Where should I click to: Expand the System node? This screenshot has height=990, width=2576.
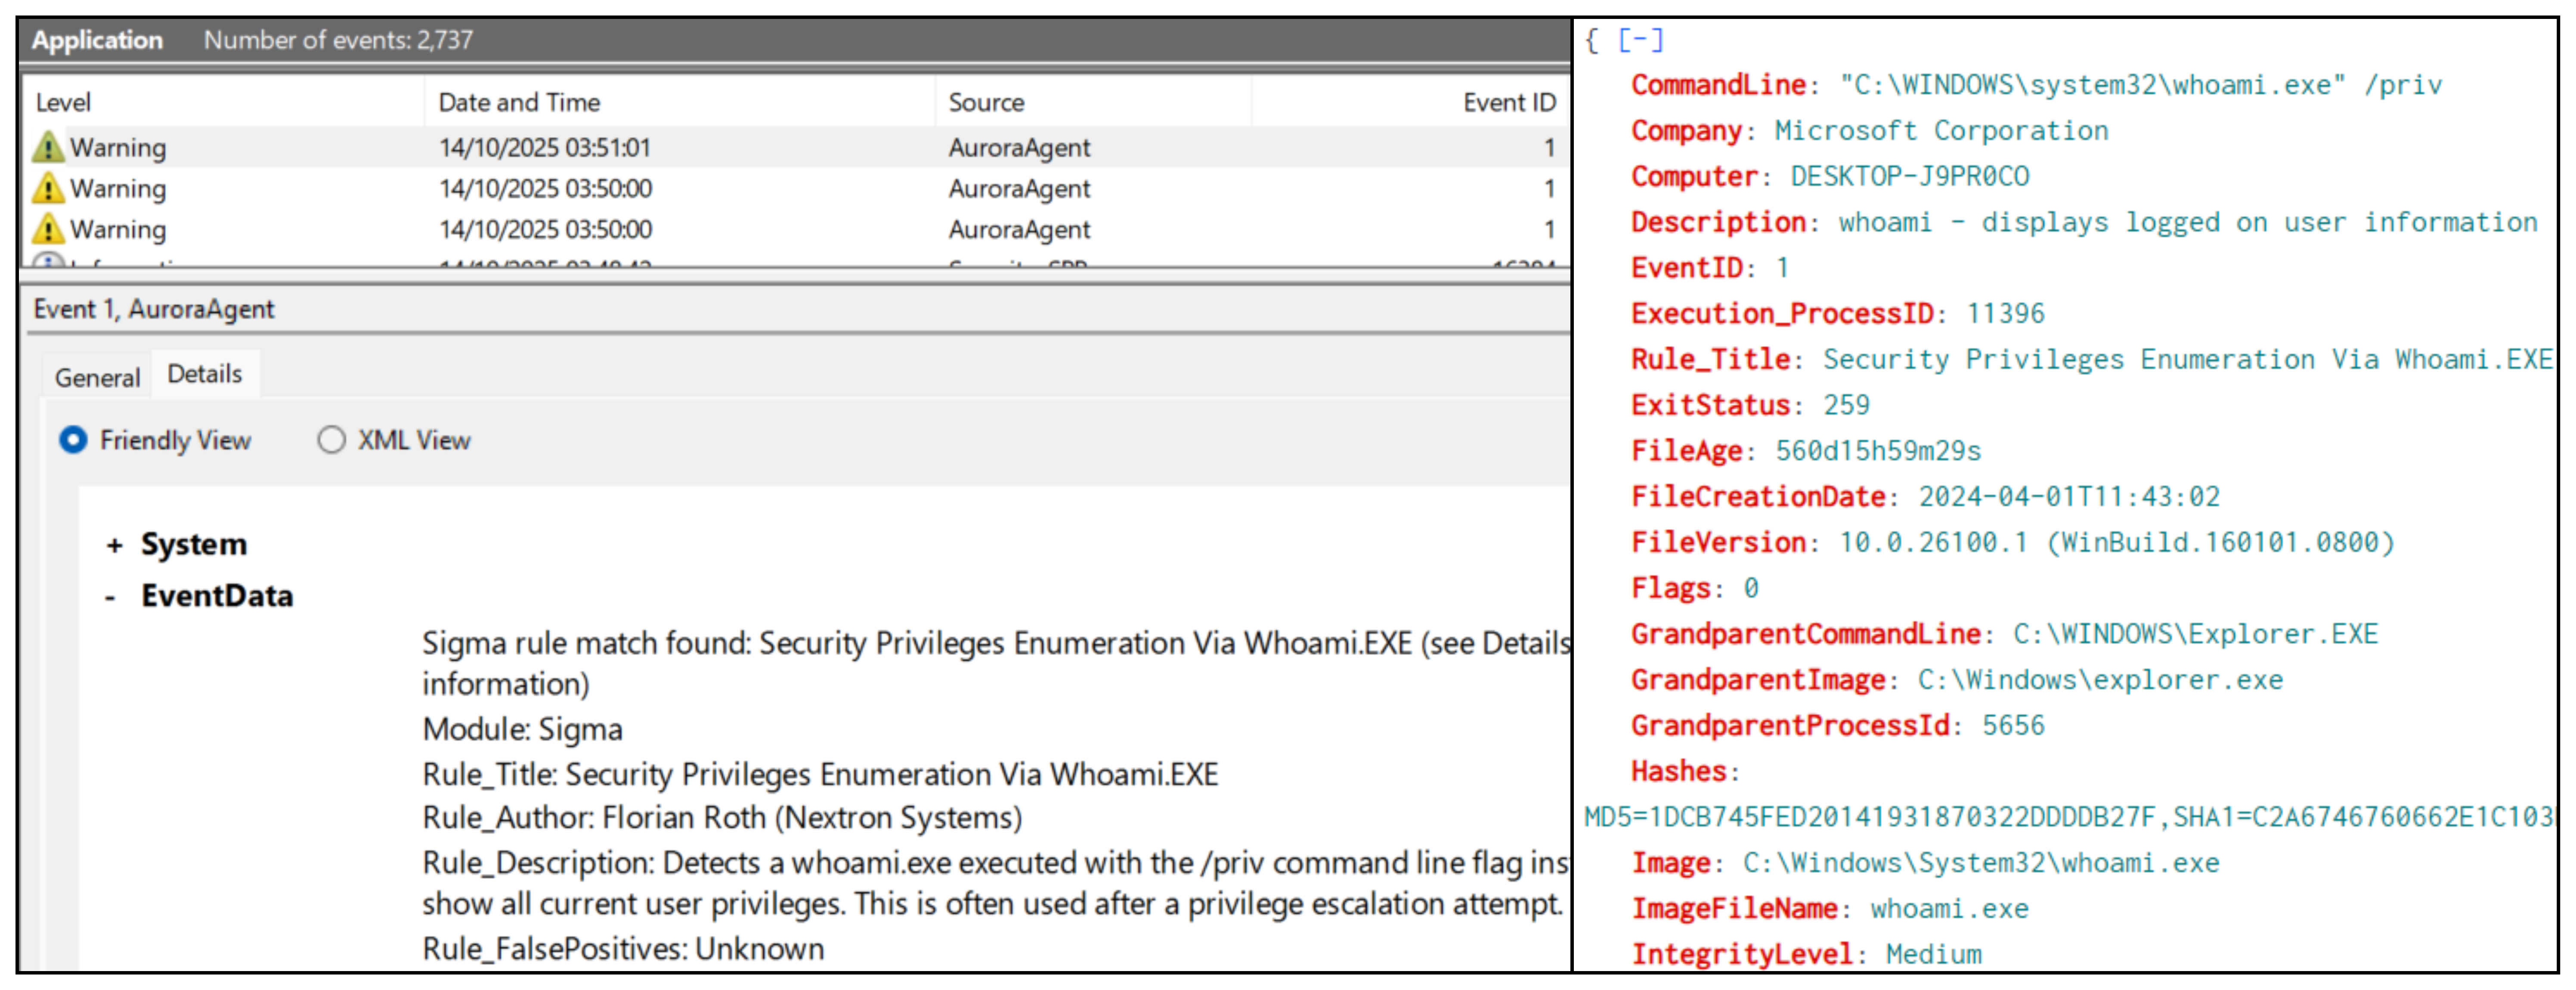(114, 545)
